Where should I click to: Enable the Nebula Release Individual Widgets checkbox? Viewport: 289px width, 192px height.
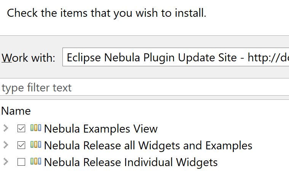21,162
